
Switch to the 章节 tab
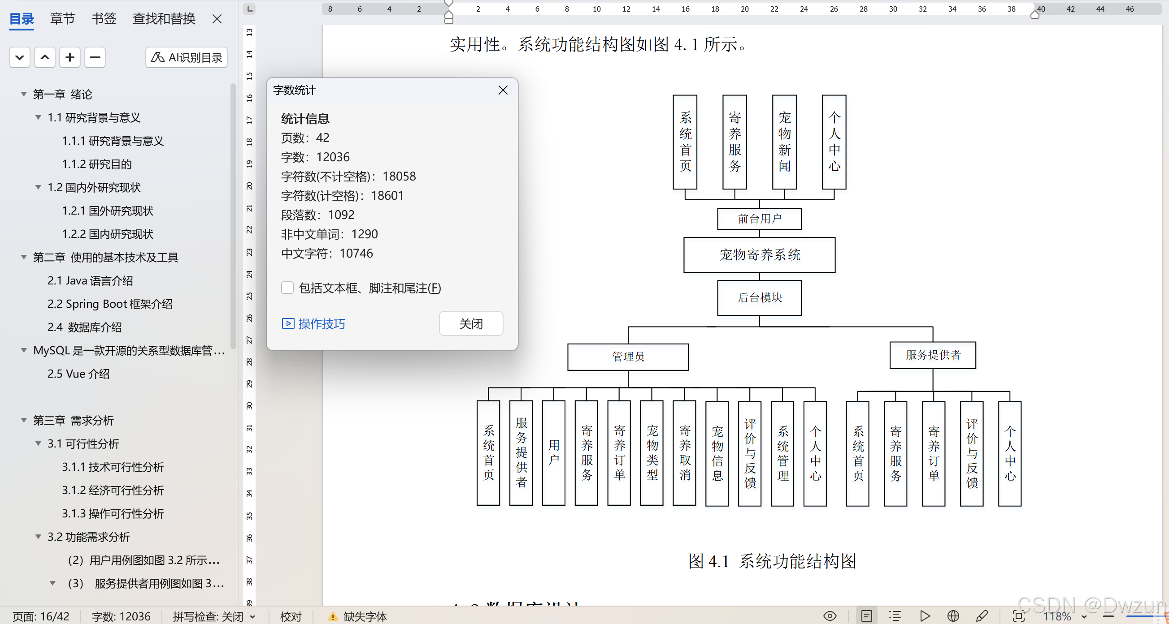[x=62, y=19]
